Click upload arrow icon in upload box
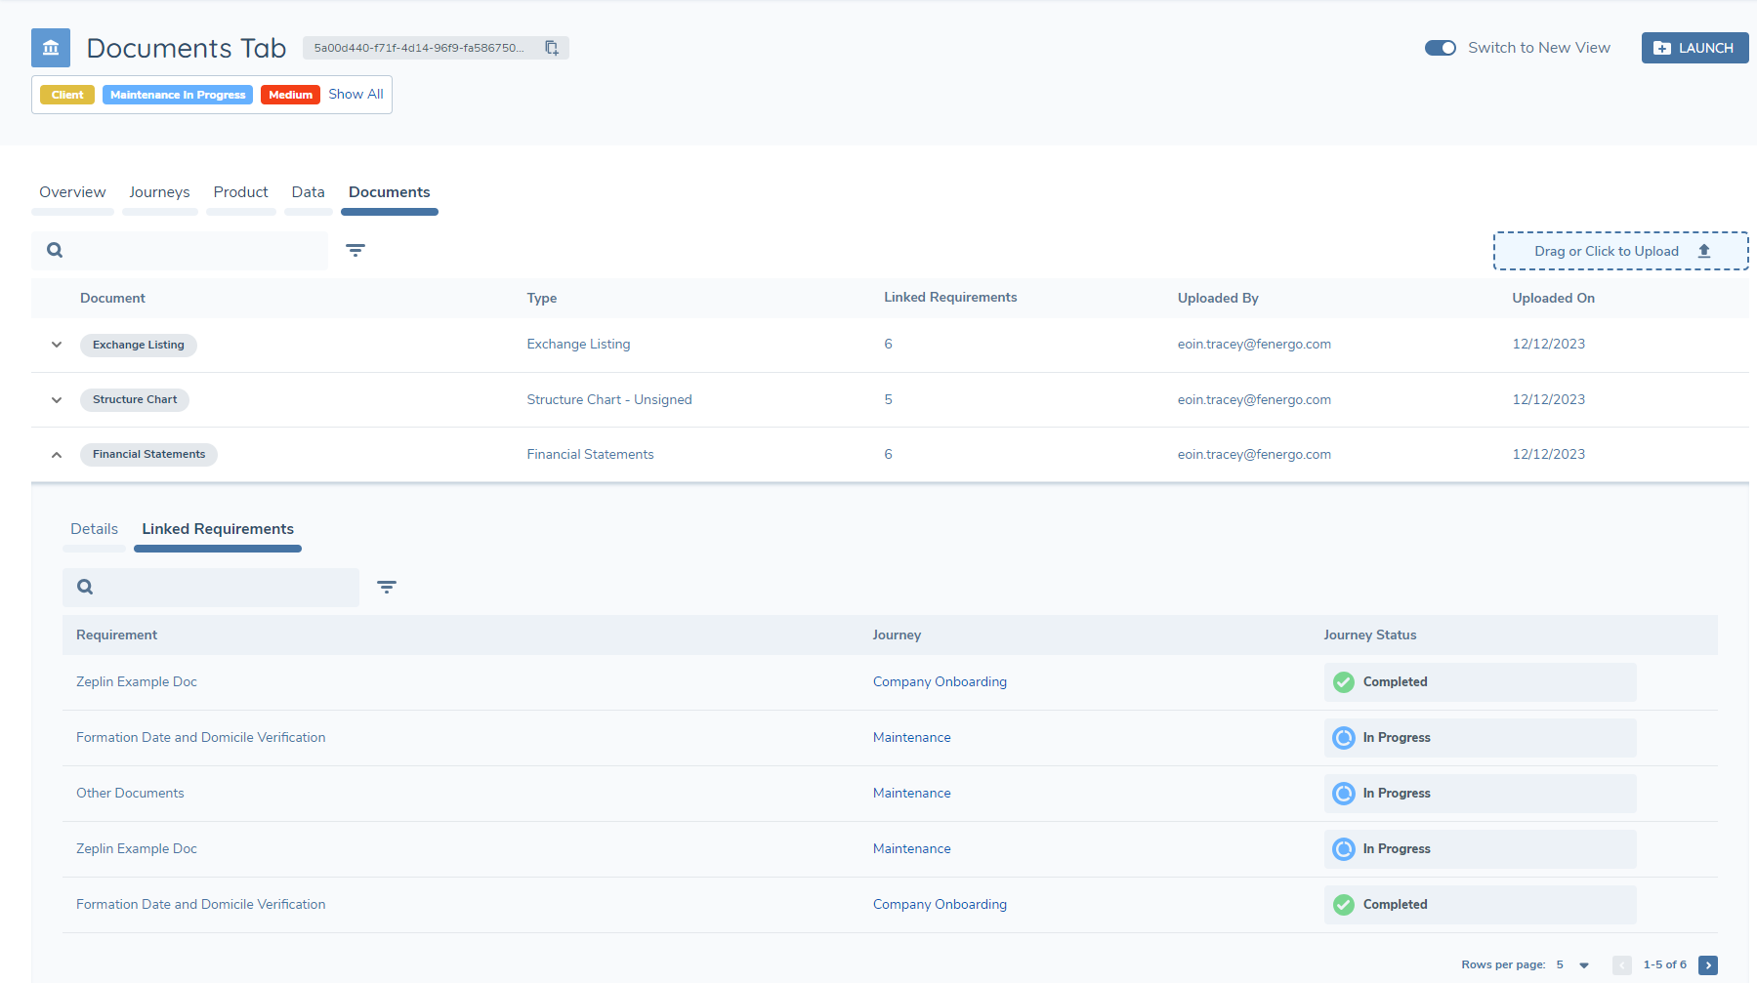The image size is (1757, 983). (1704, 251)
